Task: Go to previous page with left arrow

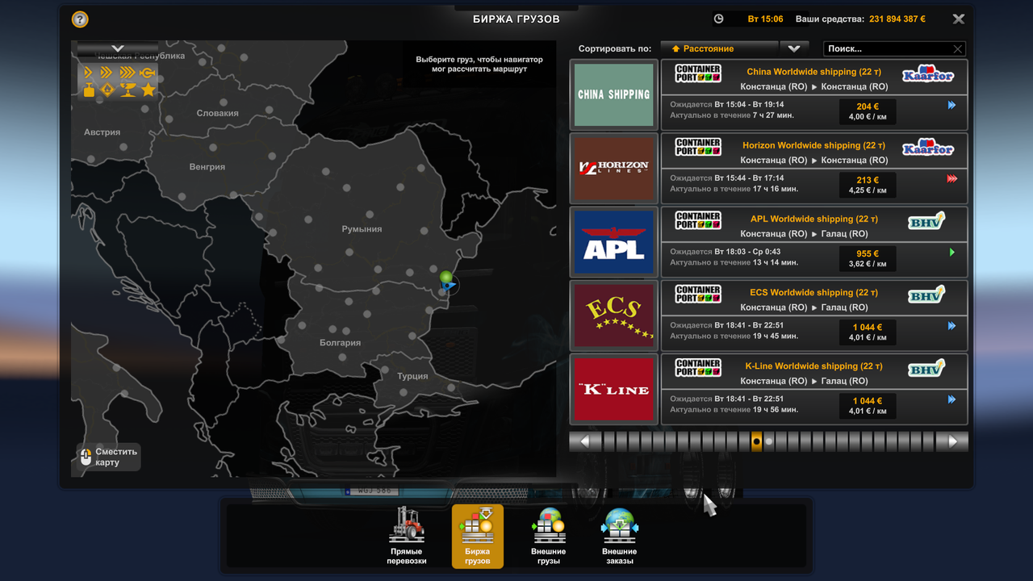Action: (585, 441)
